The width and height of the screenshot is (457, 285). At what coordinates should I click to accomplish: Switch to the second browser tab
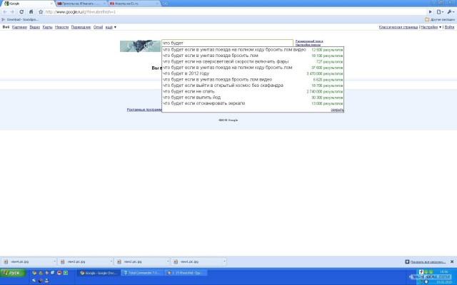[81, 4]
